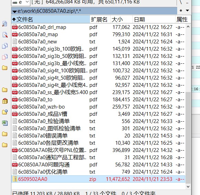Click the pack files box icon
Image resolution: width=200 pixels, height=195 pixels.
tap(5, 101)
